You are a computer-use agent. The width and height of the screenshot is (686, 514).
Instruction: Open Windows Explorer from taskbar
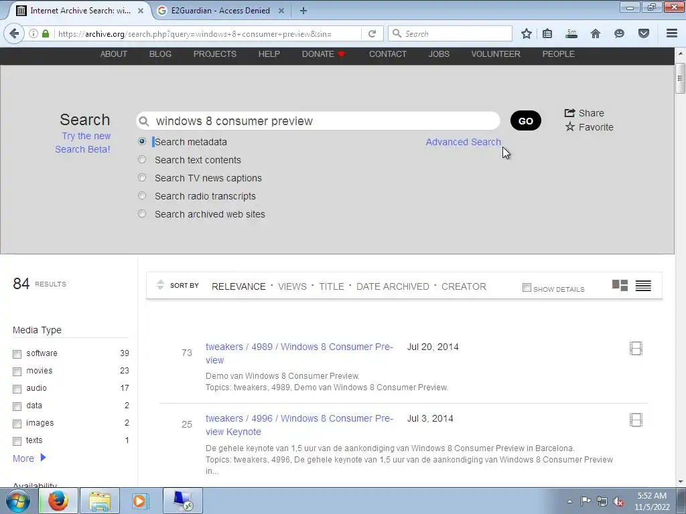100,501
